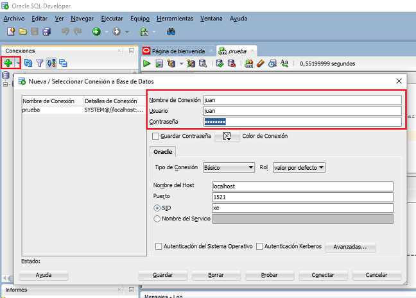Click the Rollback icon in worksheet toolbar
The image size is (416, 298).
[232, 63]
